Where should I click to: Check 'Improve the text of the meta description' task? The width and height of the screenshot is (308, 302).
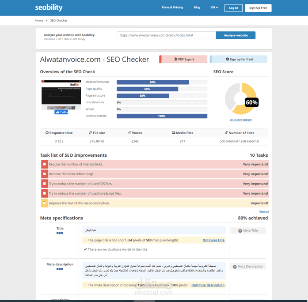point(44,203)
